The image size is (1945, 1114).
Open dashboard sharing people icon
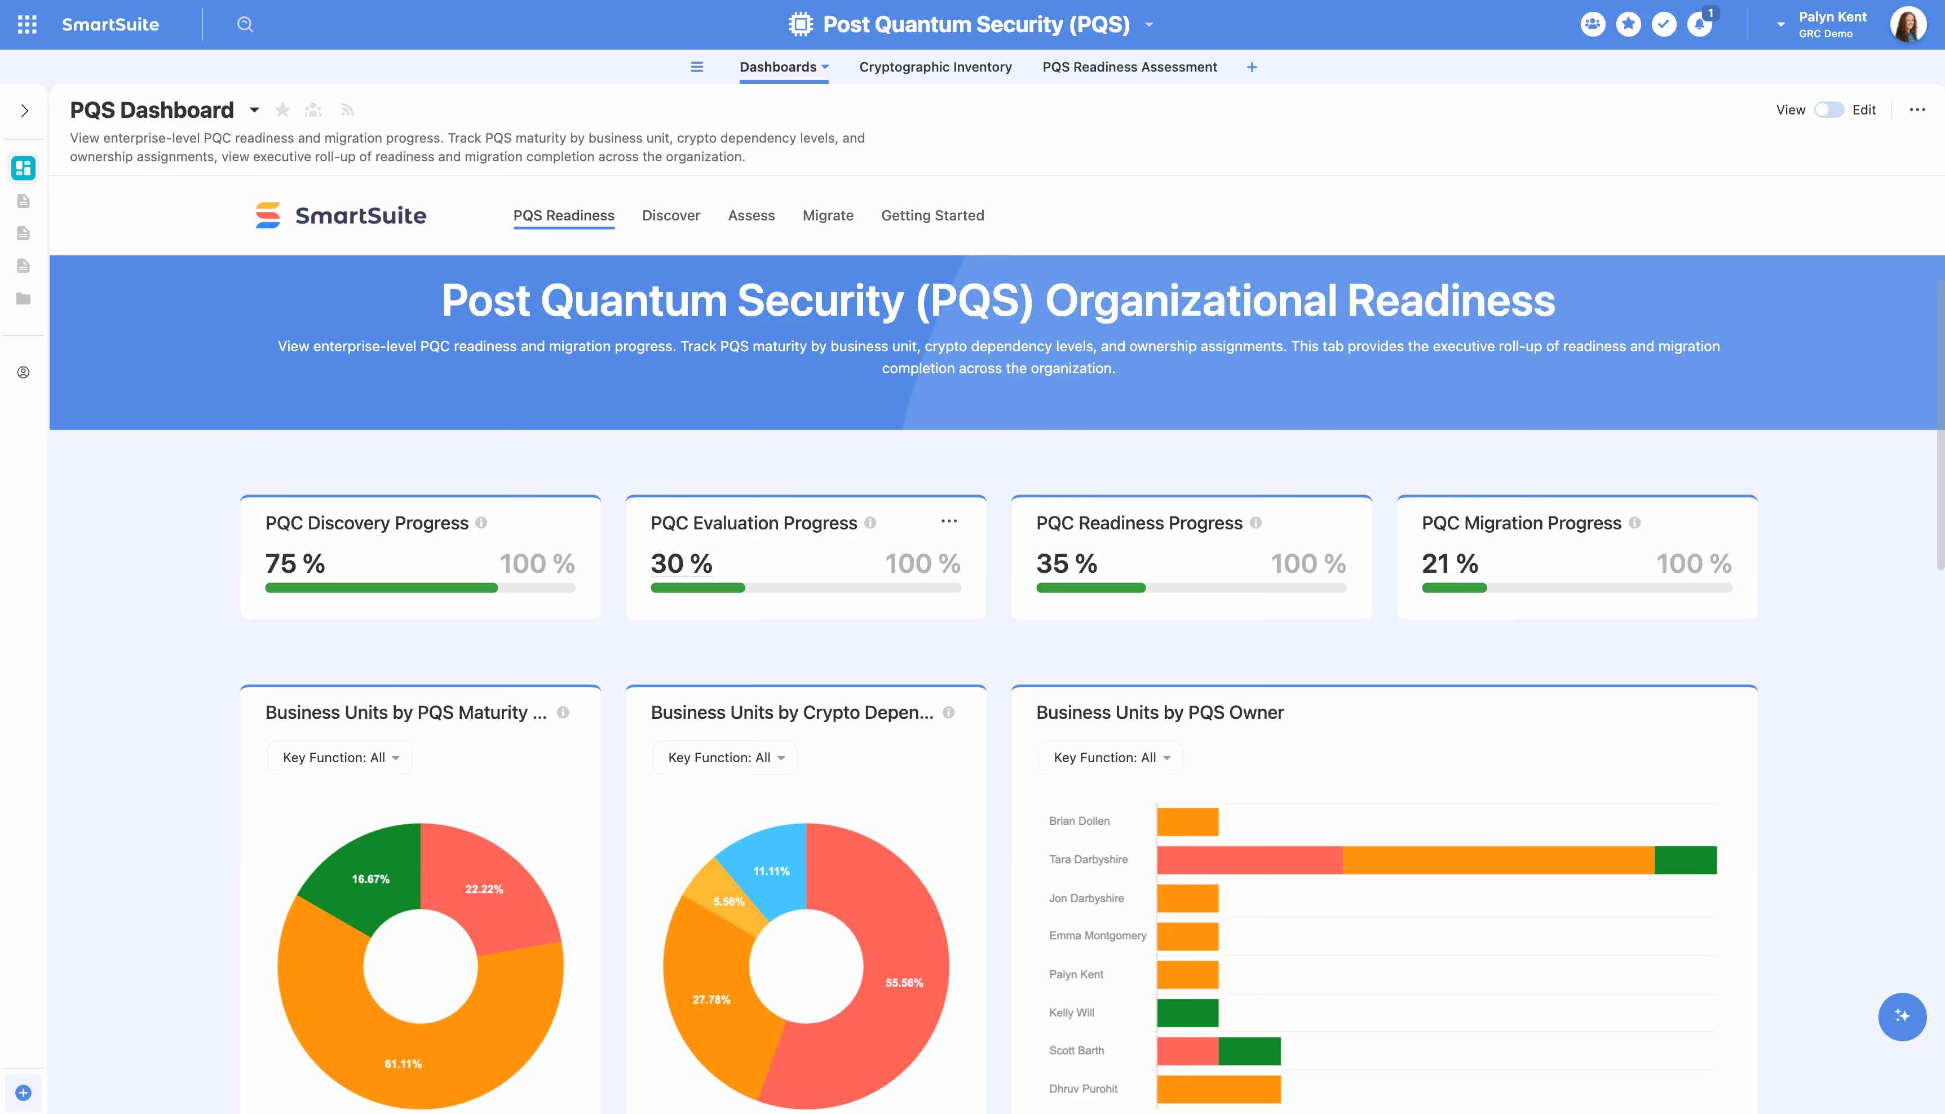(x=313, y=110)
